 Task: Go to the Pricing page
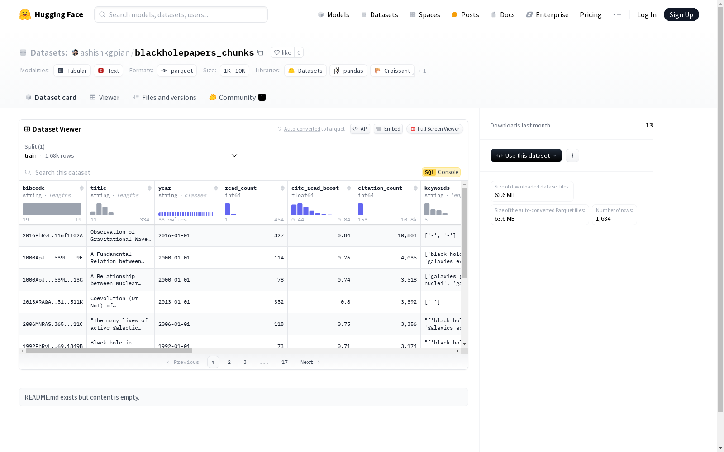tap(591, 14)
